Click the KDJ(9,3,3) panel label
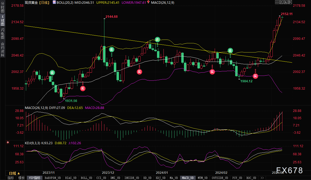 (33, 143)
